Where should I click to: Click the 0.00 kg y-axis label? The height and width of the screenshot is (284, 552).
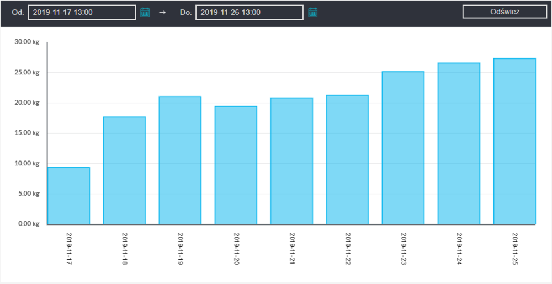(x=29, y=224)
